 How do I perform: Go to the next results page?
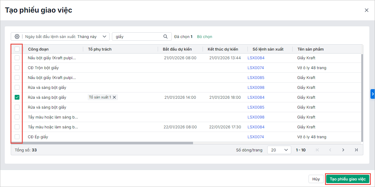343,150
